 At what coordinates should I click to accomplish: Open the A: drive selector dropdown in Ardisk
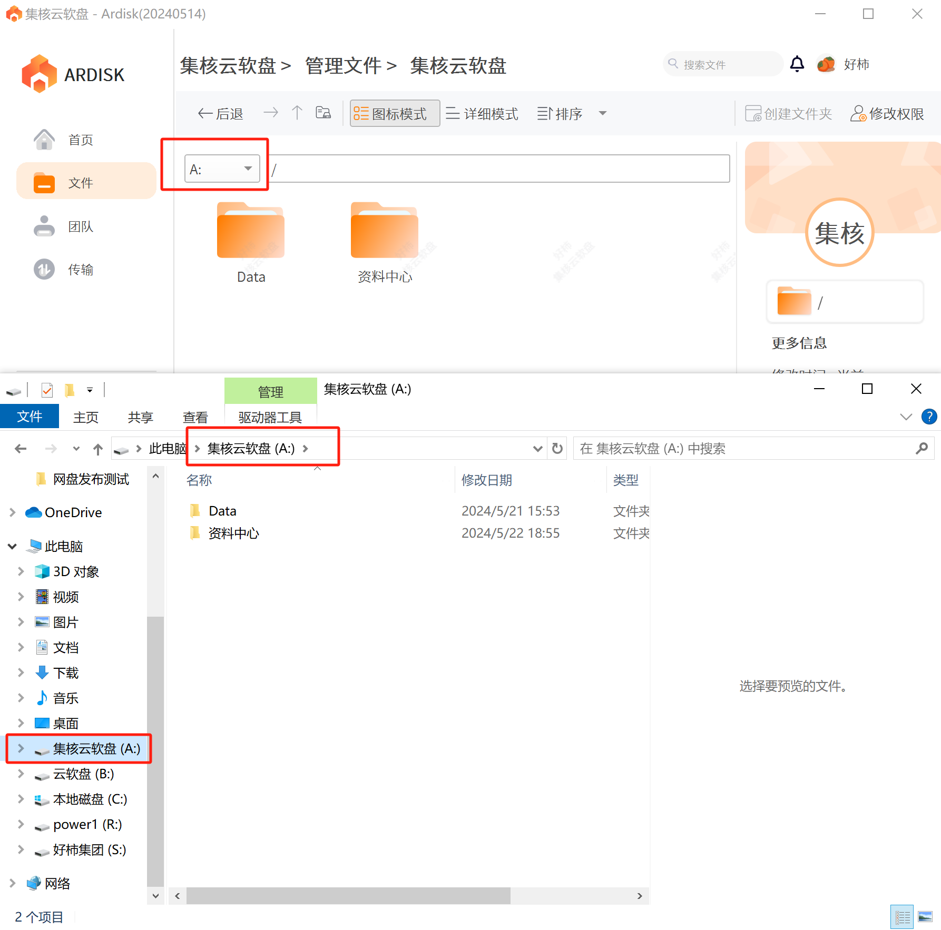[222, 169]
